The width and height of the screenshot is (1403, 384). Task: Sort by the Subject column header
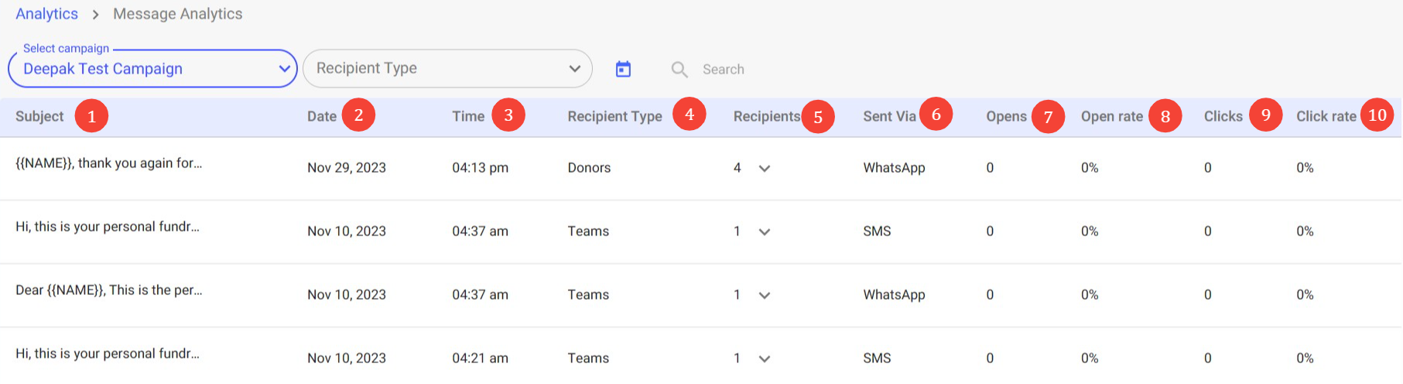[39, 116]
